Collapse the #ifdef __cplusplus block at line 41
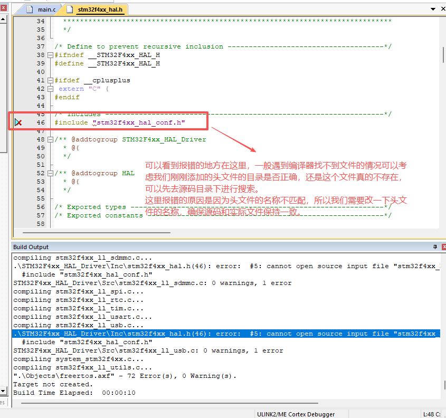 tap(50, 80)
